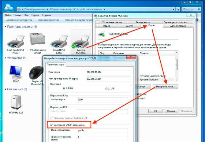
Task: Toggle the SNMP status enabled checkbox
Action: pyautogui.click(x=52, y=125)
